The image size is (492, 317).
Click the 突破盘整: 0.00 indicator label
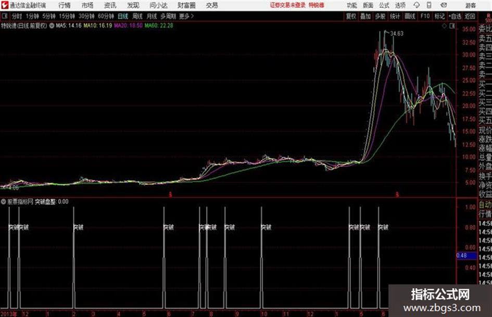click(x=52, y=202)
